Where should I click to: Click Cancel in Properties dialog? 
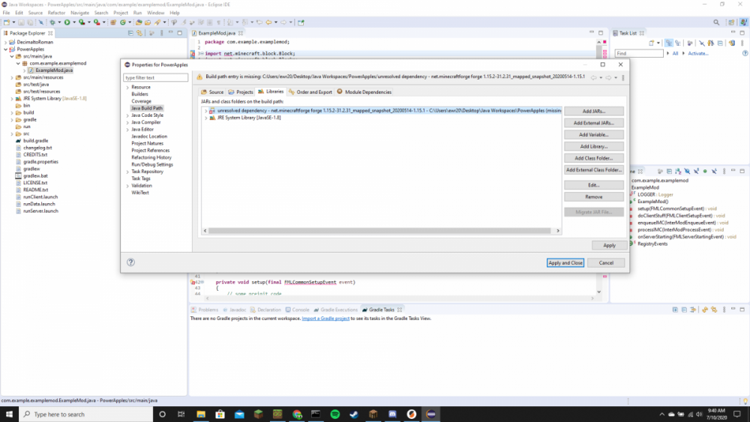coord(606,263)
